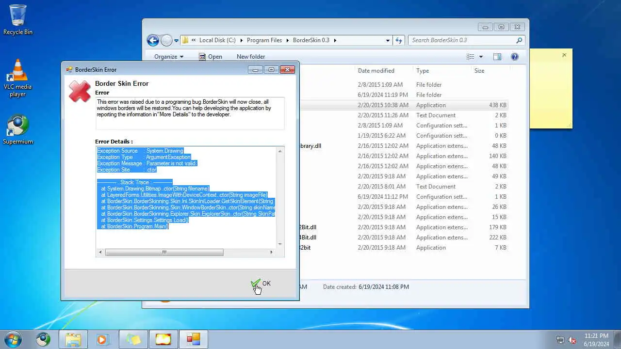Expand the arrow after 'Program Files' breadcrumb
This screenshot has width=621, height=349.
pyautogui.click(x=287, y=40)
